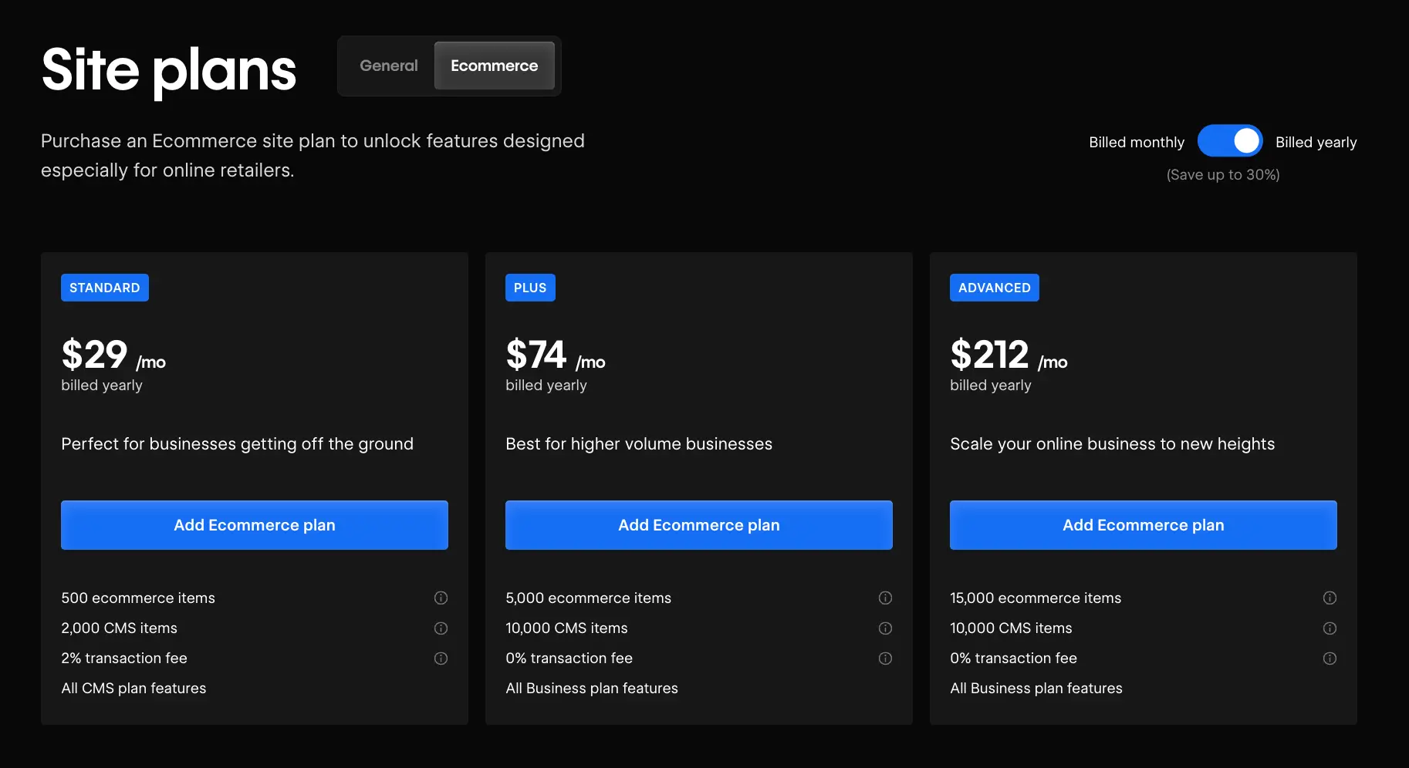Viewport: 1409px width, 768px height.
Task: Click 'All Business plan features' in Plus card
Action: [x=592, y=688]
